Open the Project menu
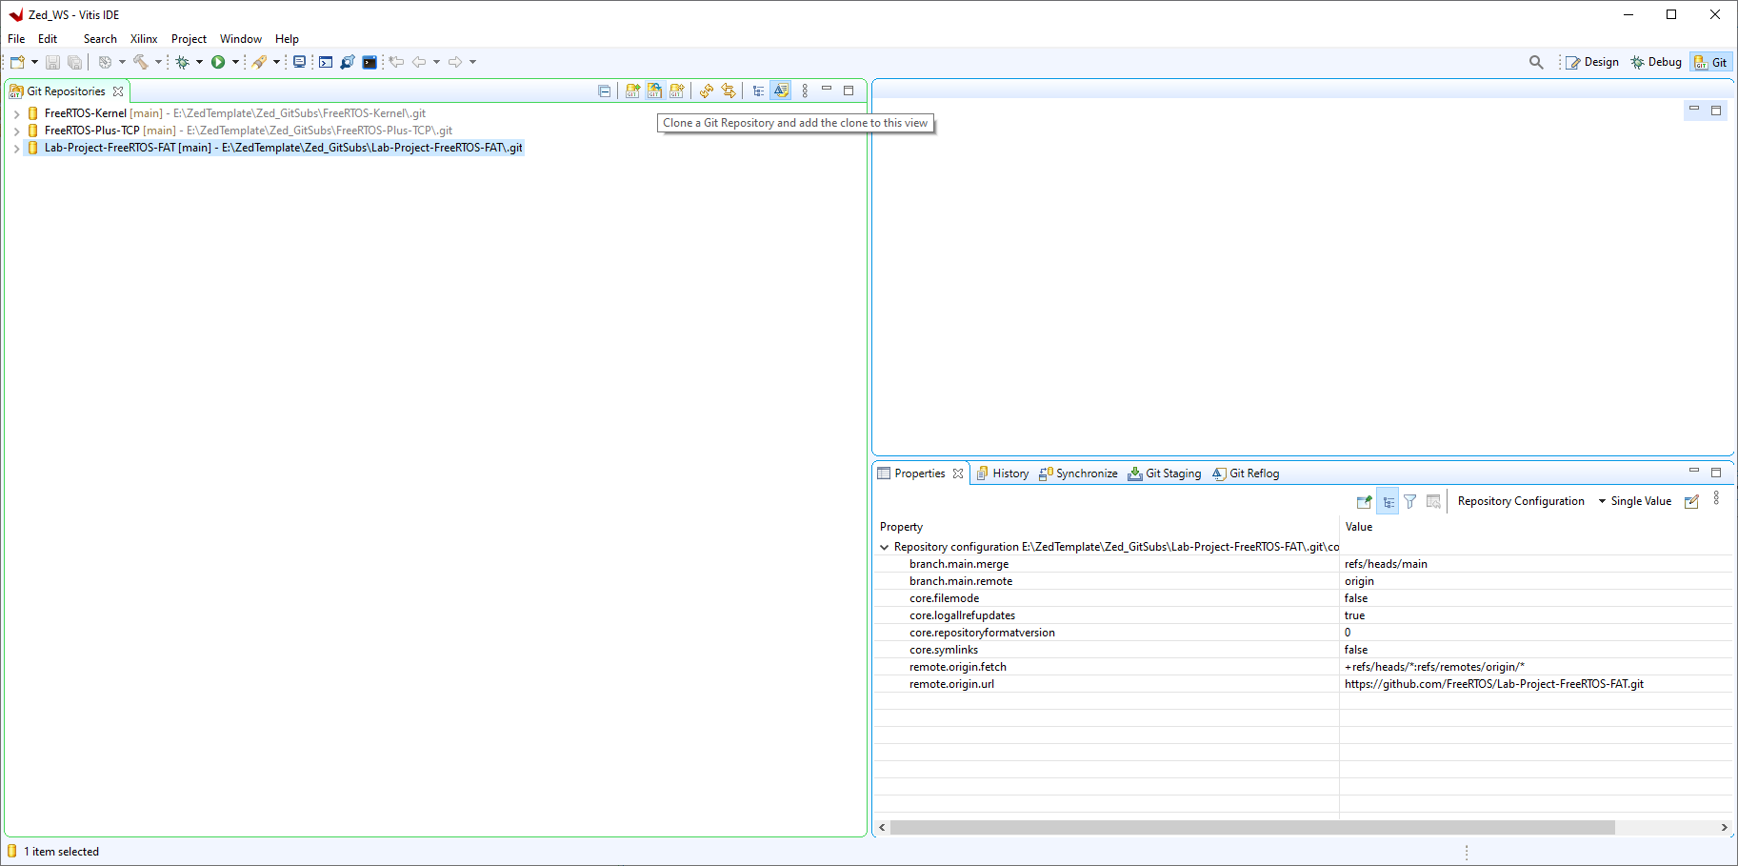 189,39
